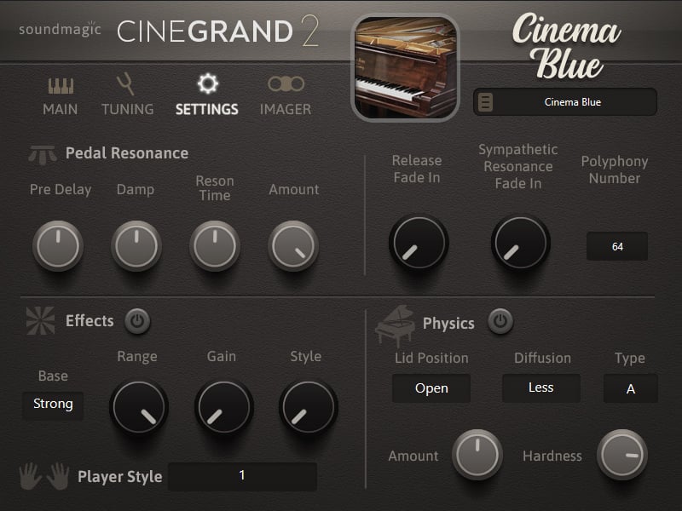Image resolution: width=682 pixels, height=511 pixels.
Task: Click the piano keys MAIN icon
Action: pos(61,86)
